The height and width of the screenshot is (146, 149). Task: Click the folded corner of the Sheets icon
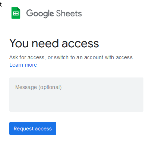pyautogui.click(x=19, y=8)
